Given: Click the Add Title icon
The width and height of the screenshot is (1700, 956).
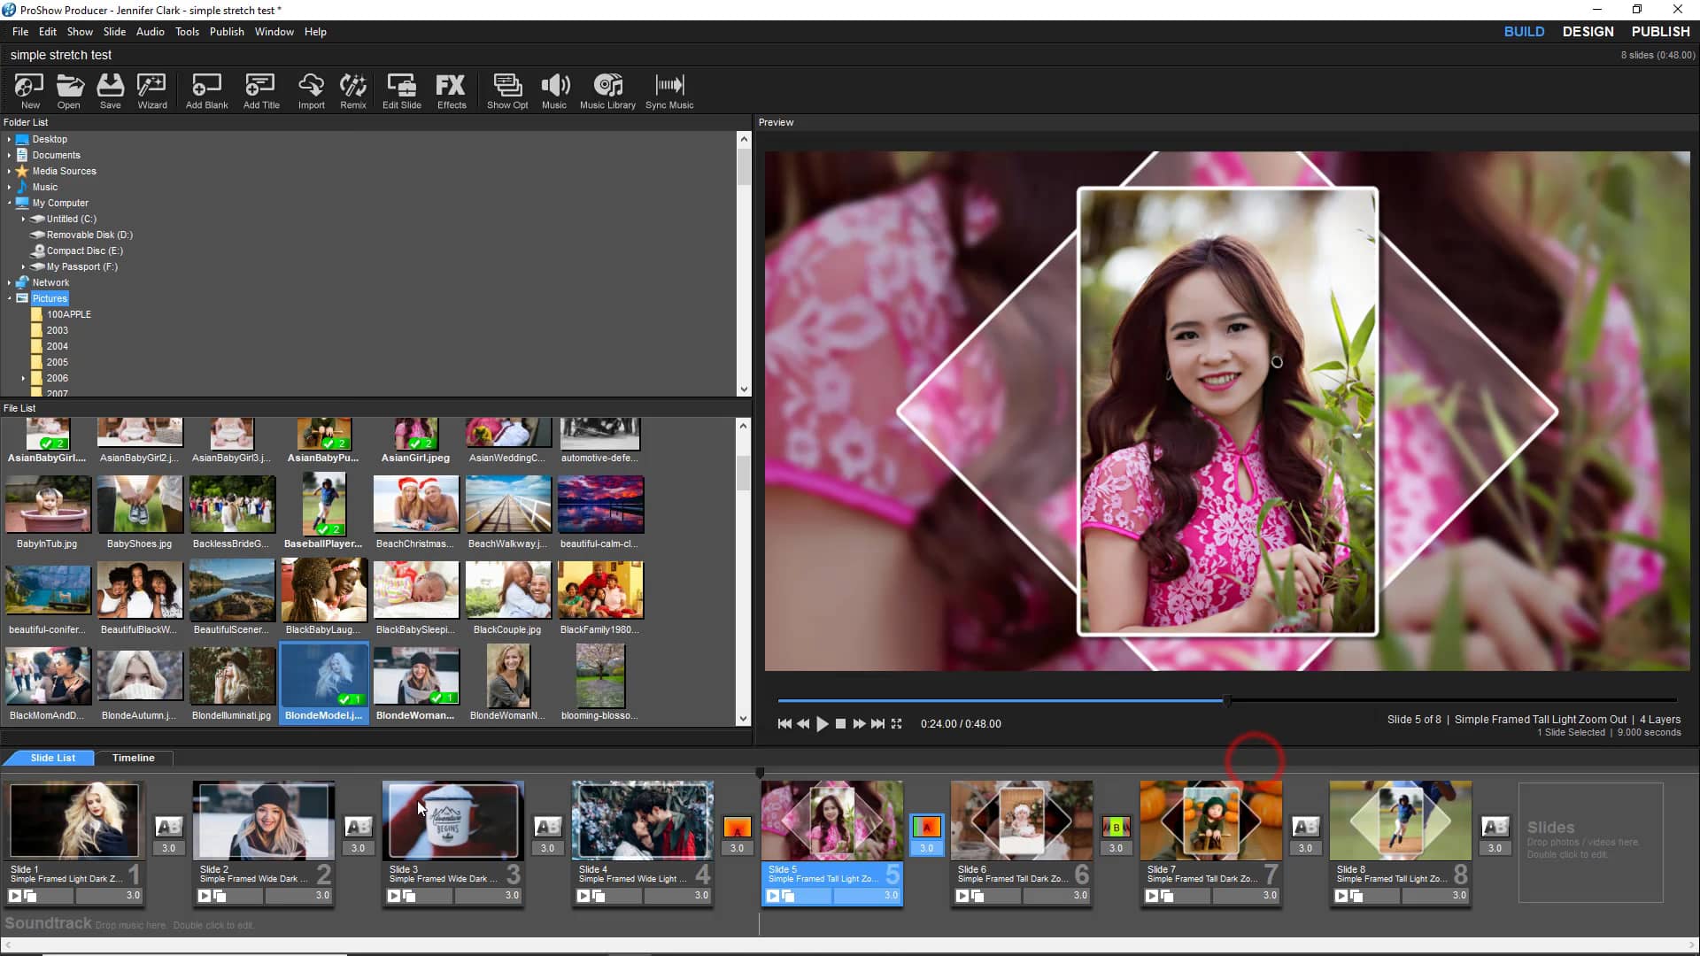Looking at the screenshot, I should (259, 89).
